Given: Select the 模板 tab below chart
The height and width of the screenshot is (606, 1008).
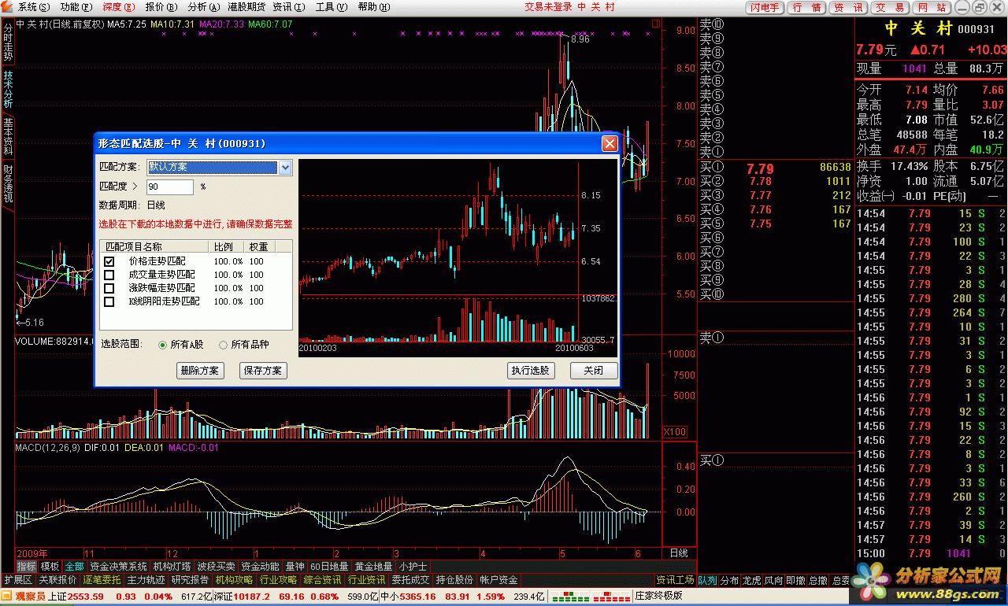Looking at the screenshot, I should click(50, 567).
